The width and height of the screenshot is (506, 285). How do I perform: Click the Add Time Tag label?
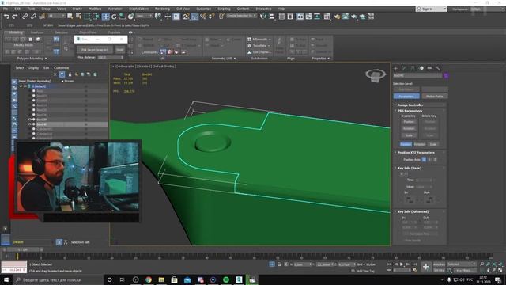(365, 271)
